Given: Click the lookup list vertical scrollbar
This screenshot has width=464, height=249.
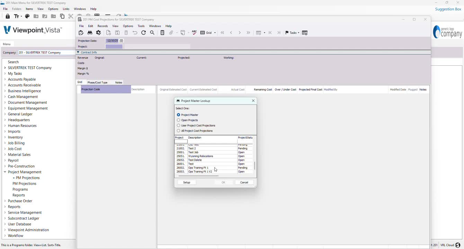Looking at the screenshot, I should tap(255, 166).
